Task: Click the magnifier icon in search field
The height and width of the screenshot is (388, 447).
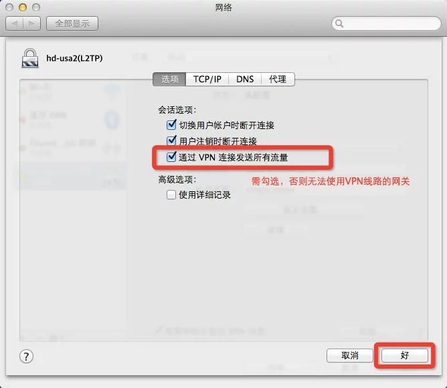Action: [x=339, y=23]
